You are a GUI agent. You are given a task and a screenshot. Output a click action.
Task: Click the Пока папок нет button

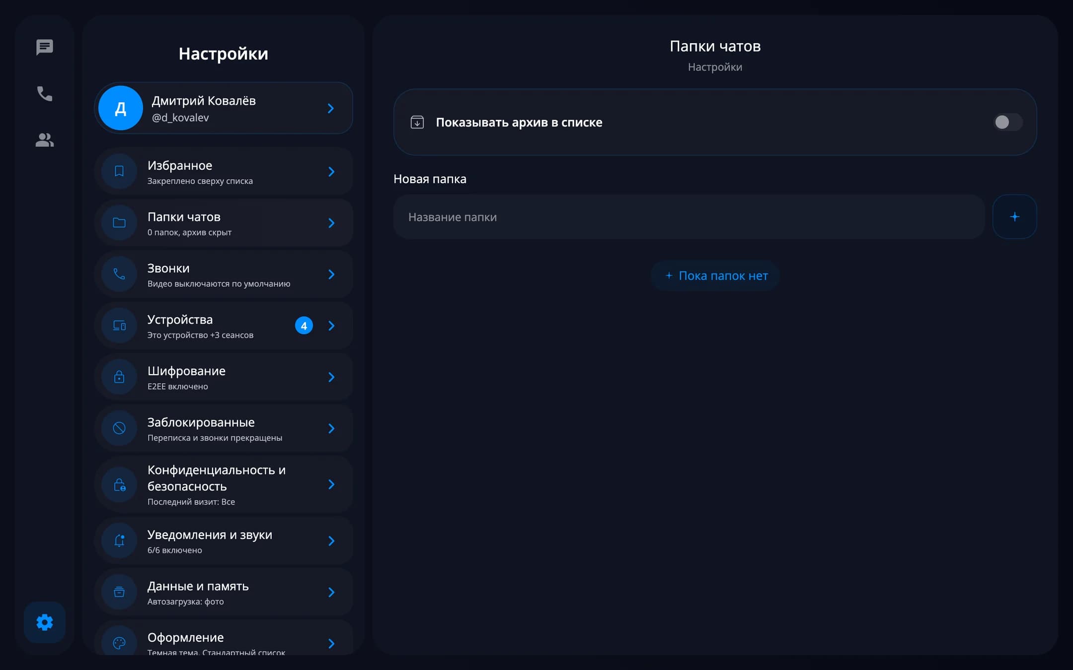[x=715, y=275]
